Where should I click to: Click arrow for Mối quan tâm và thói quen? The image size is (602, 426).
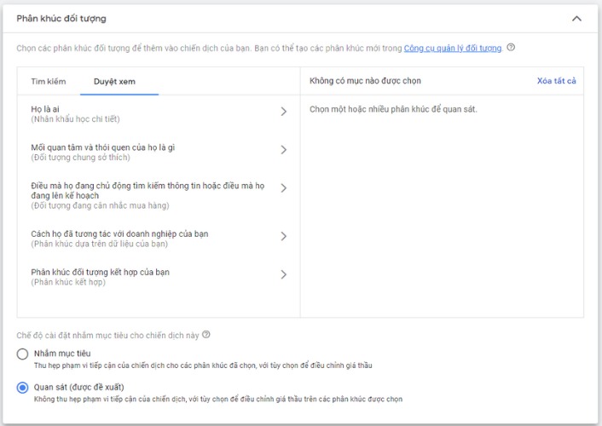[284, 150]
